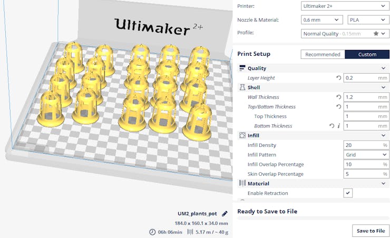Open the Infill Pattern Grid dropdown
This screenshot has height=238, width=390.
pyautogui.click(x=366, y=154)
